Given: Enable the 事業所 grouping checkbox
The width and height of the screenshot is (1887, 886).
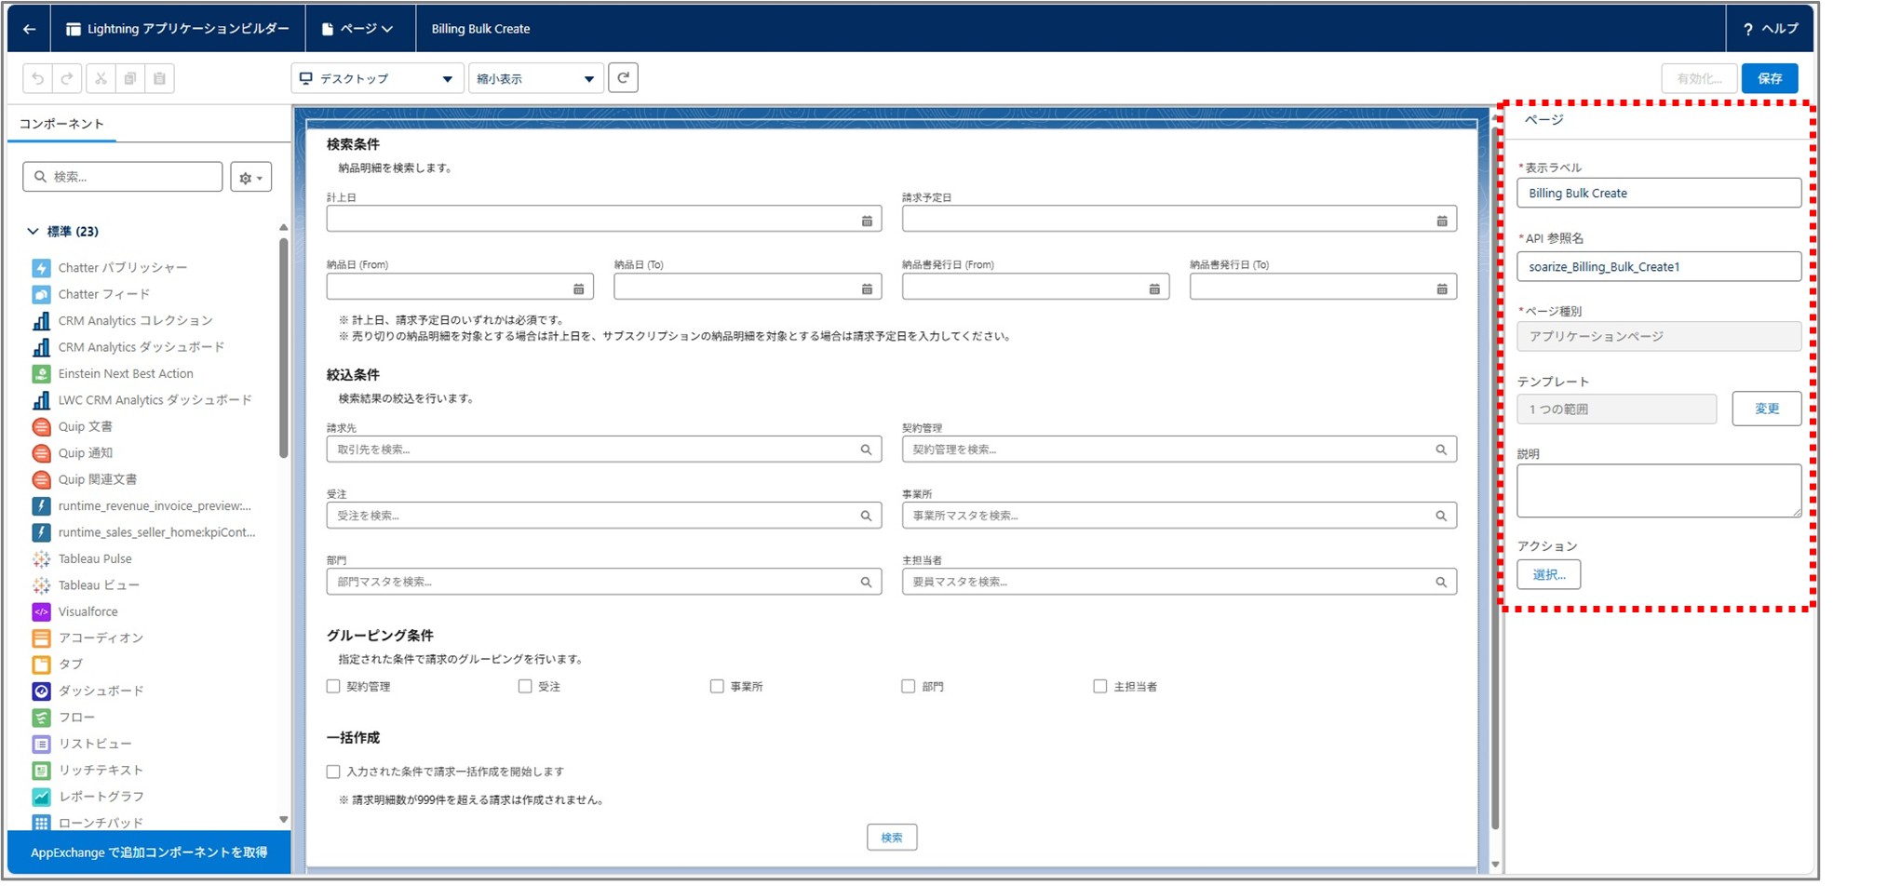Looking at the screenshot, I should 717,686.
